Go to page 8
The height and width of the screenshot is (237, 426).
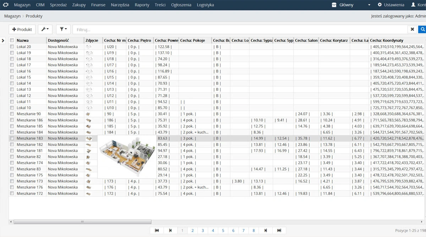pyautogui.click(x=253, y=231)
